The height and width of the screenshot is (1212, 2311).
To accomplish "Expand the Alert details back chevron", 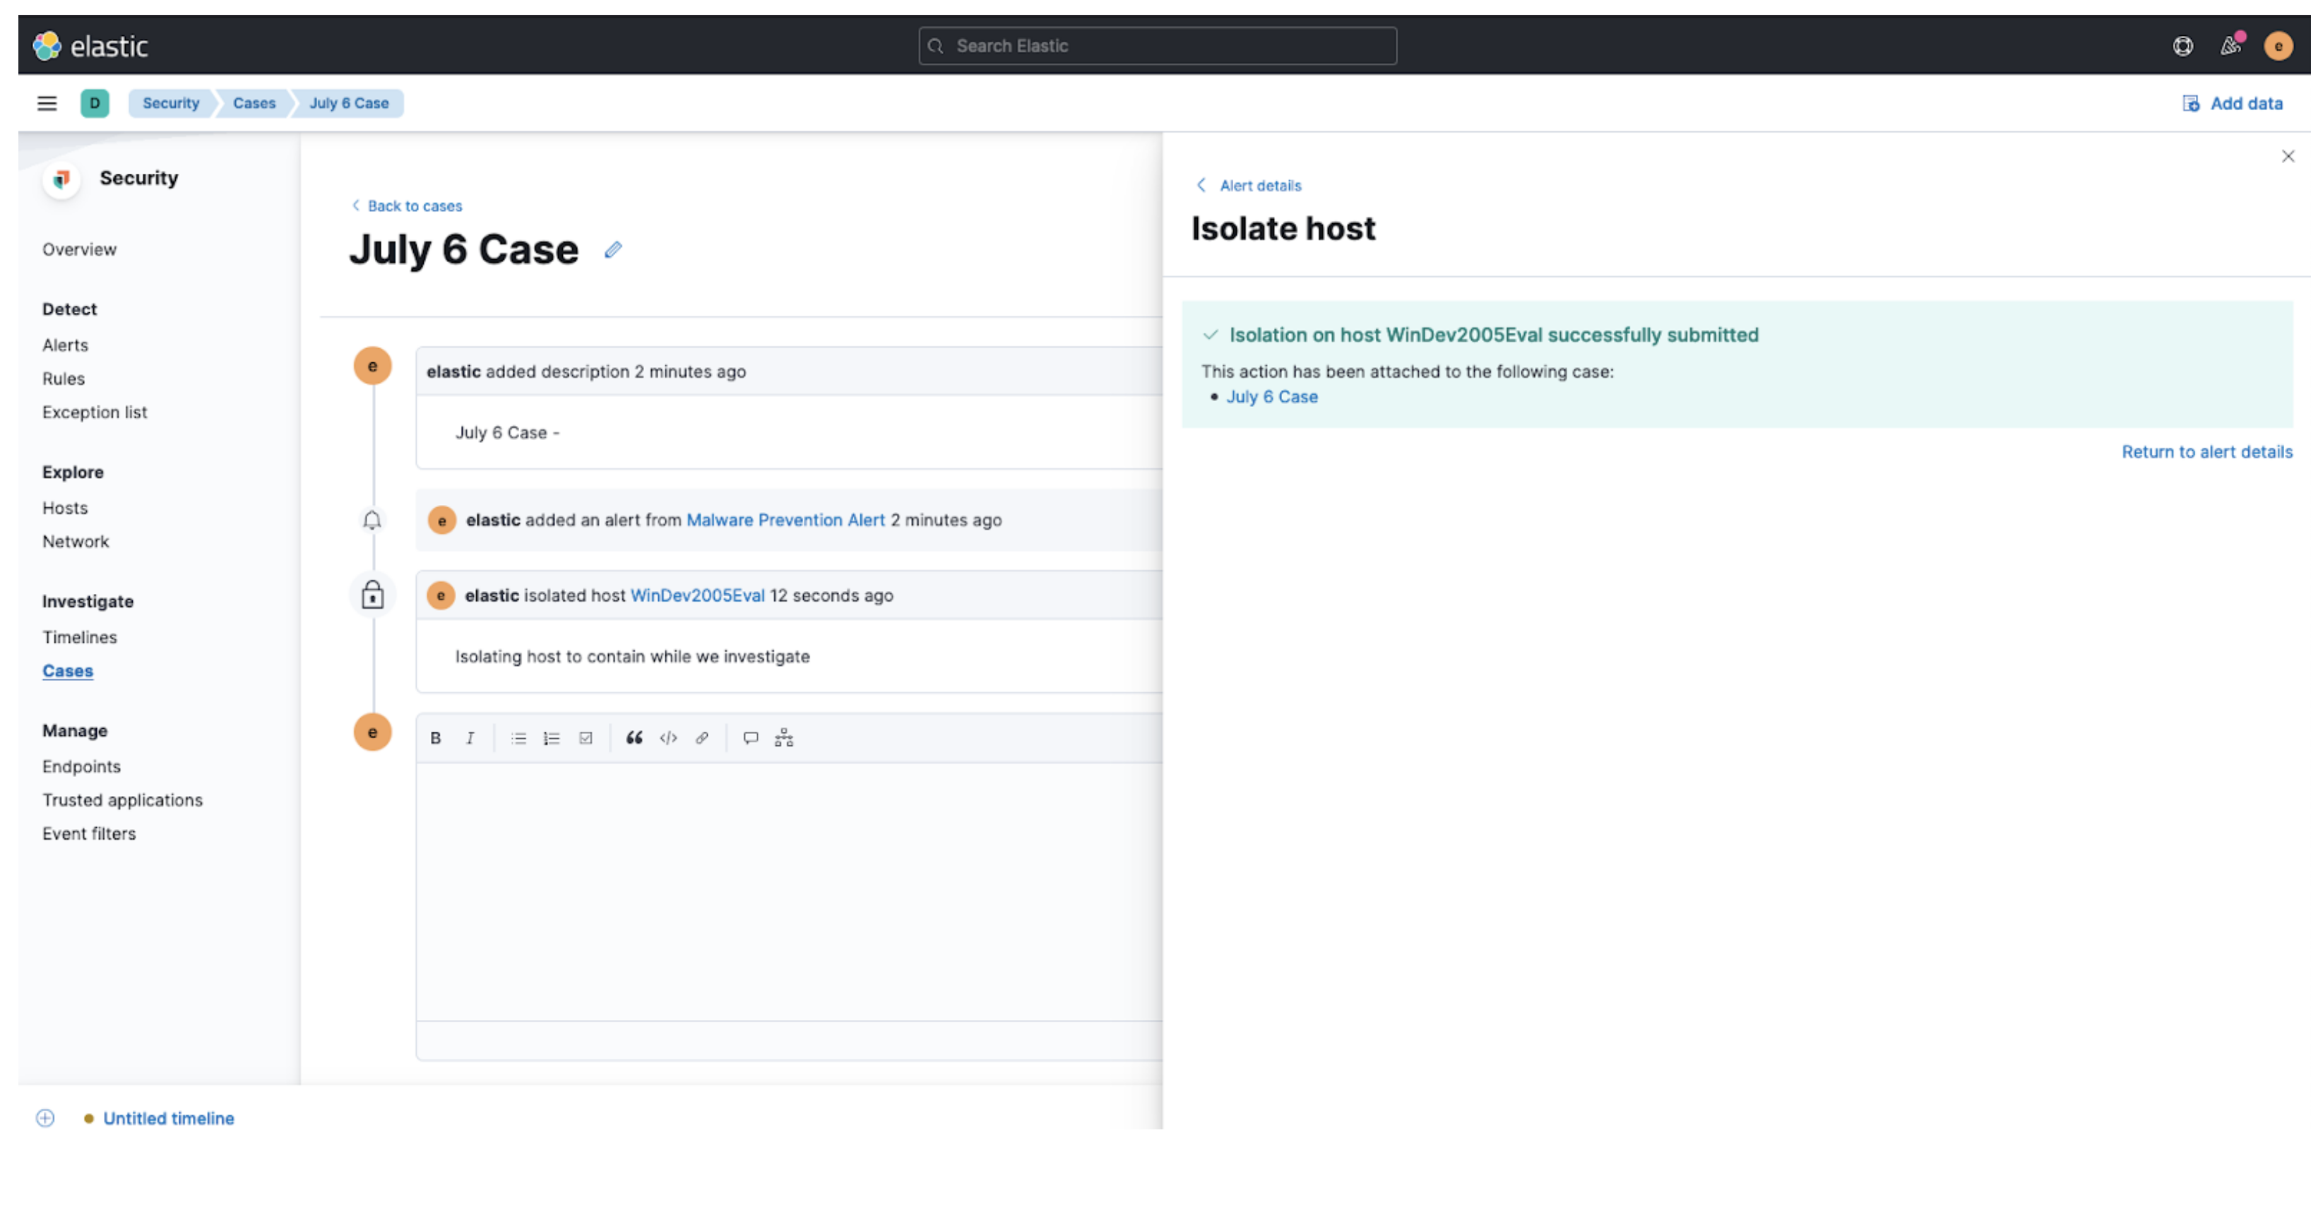I will click(1201, 185).
